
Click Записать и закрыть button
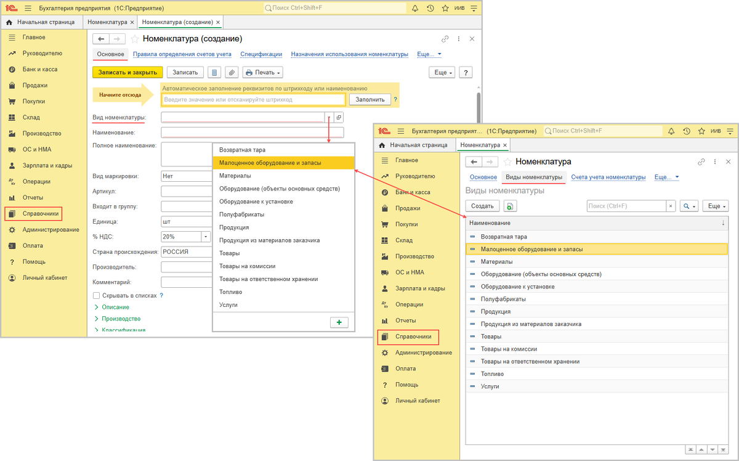pyautogui.click(x=128, y=72)
